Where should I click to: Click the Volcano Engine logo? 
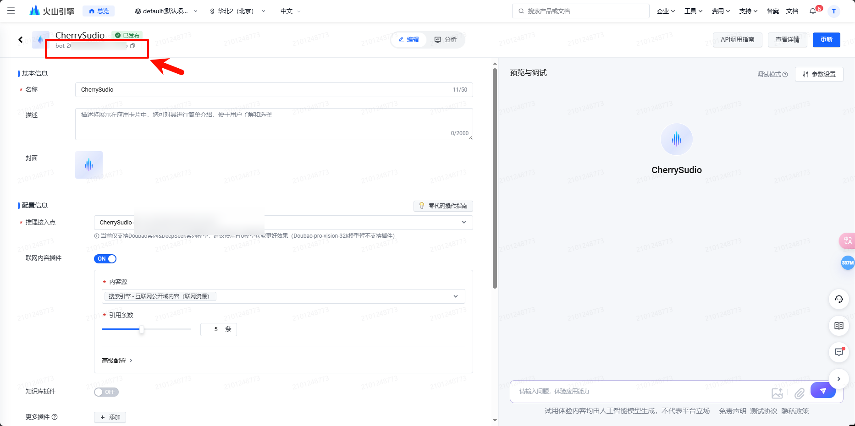[x=51, y=11]
